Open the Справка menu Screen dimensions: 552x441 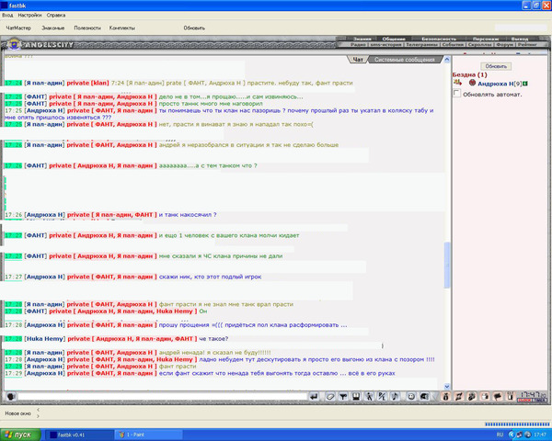(56, 15)
